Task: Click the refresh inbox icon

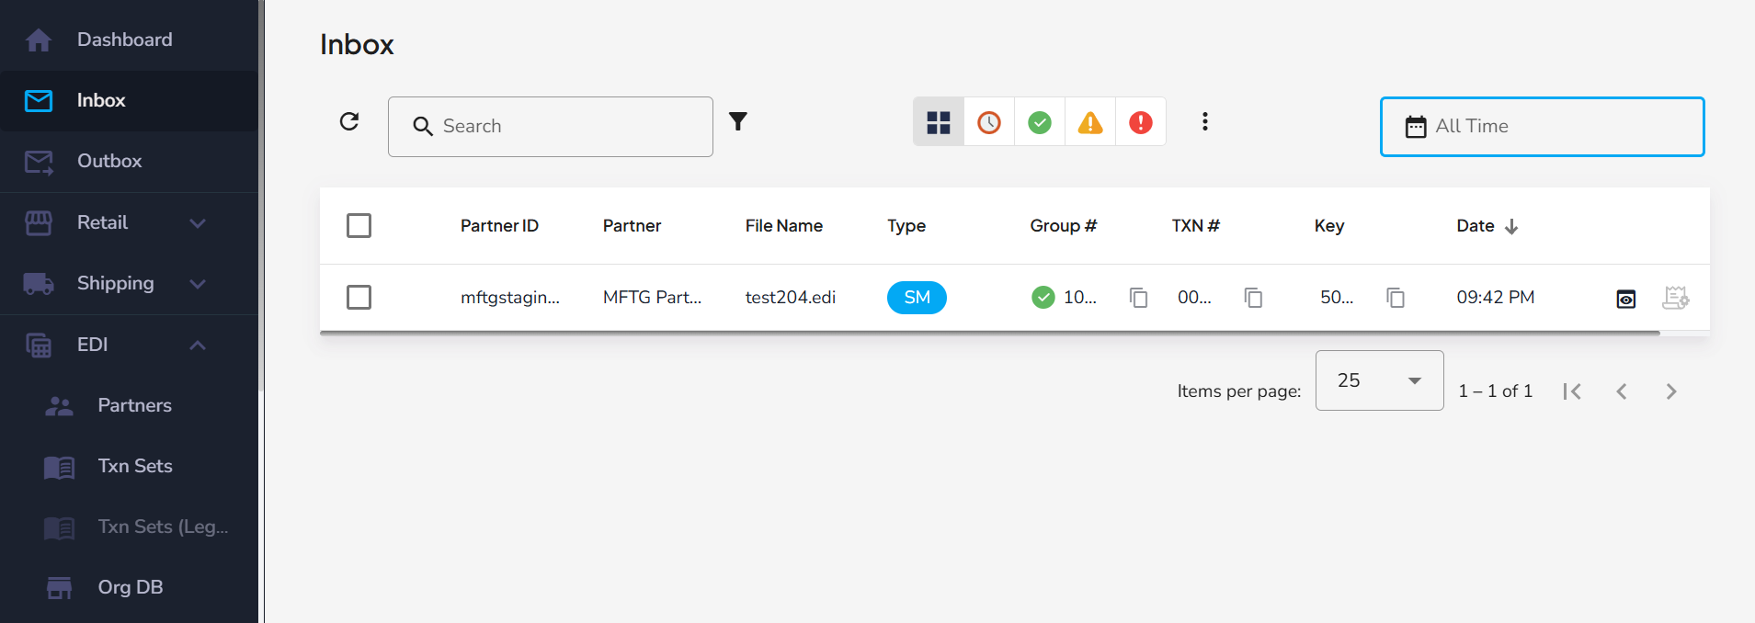Action: coord(349,122)
